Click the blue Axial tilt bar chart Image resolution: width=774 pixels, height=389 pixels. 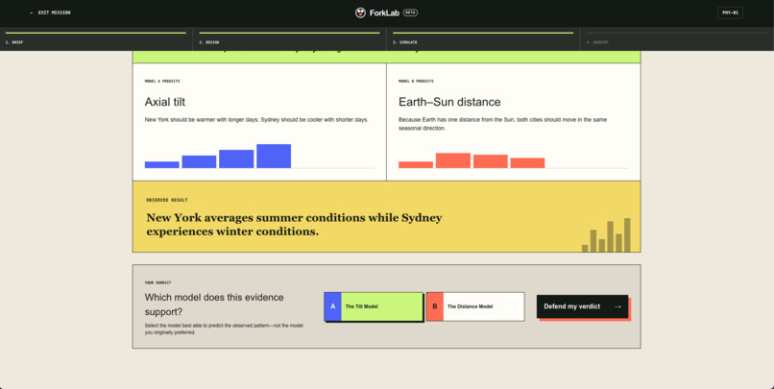(218, 157)
